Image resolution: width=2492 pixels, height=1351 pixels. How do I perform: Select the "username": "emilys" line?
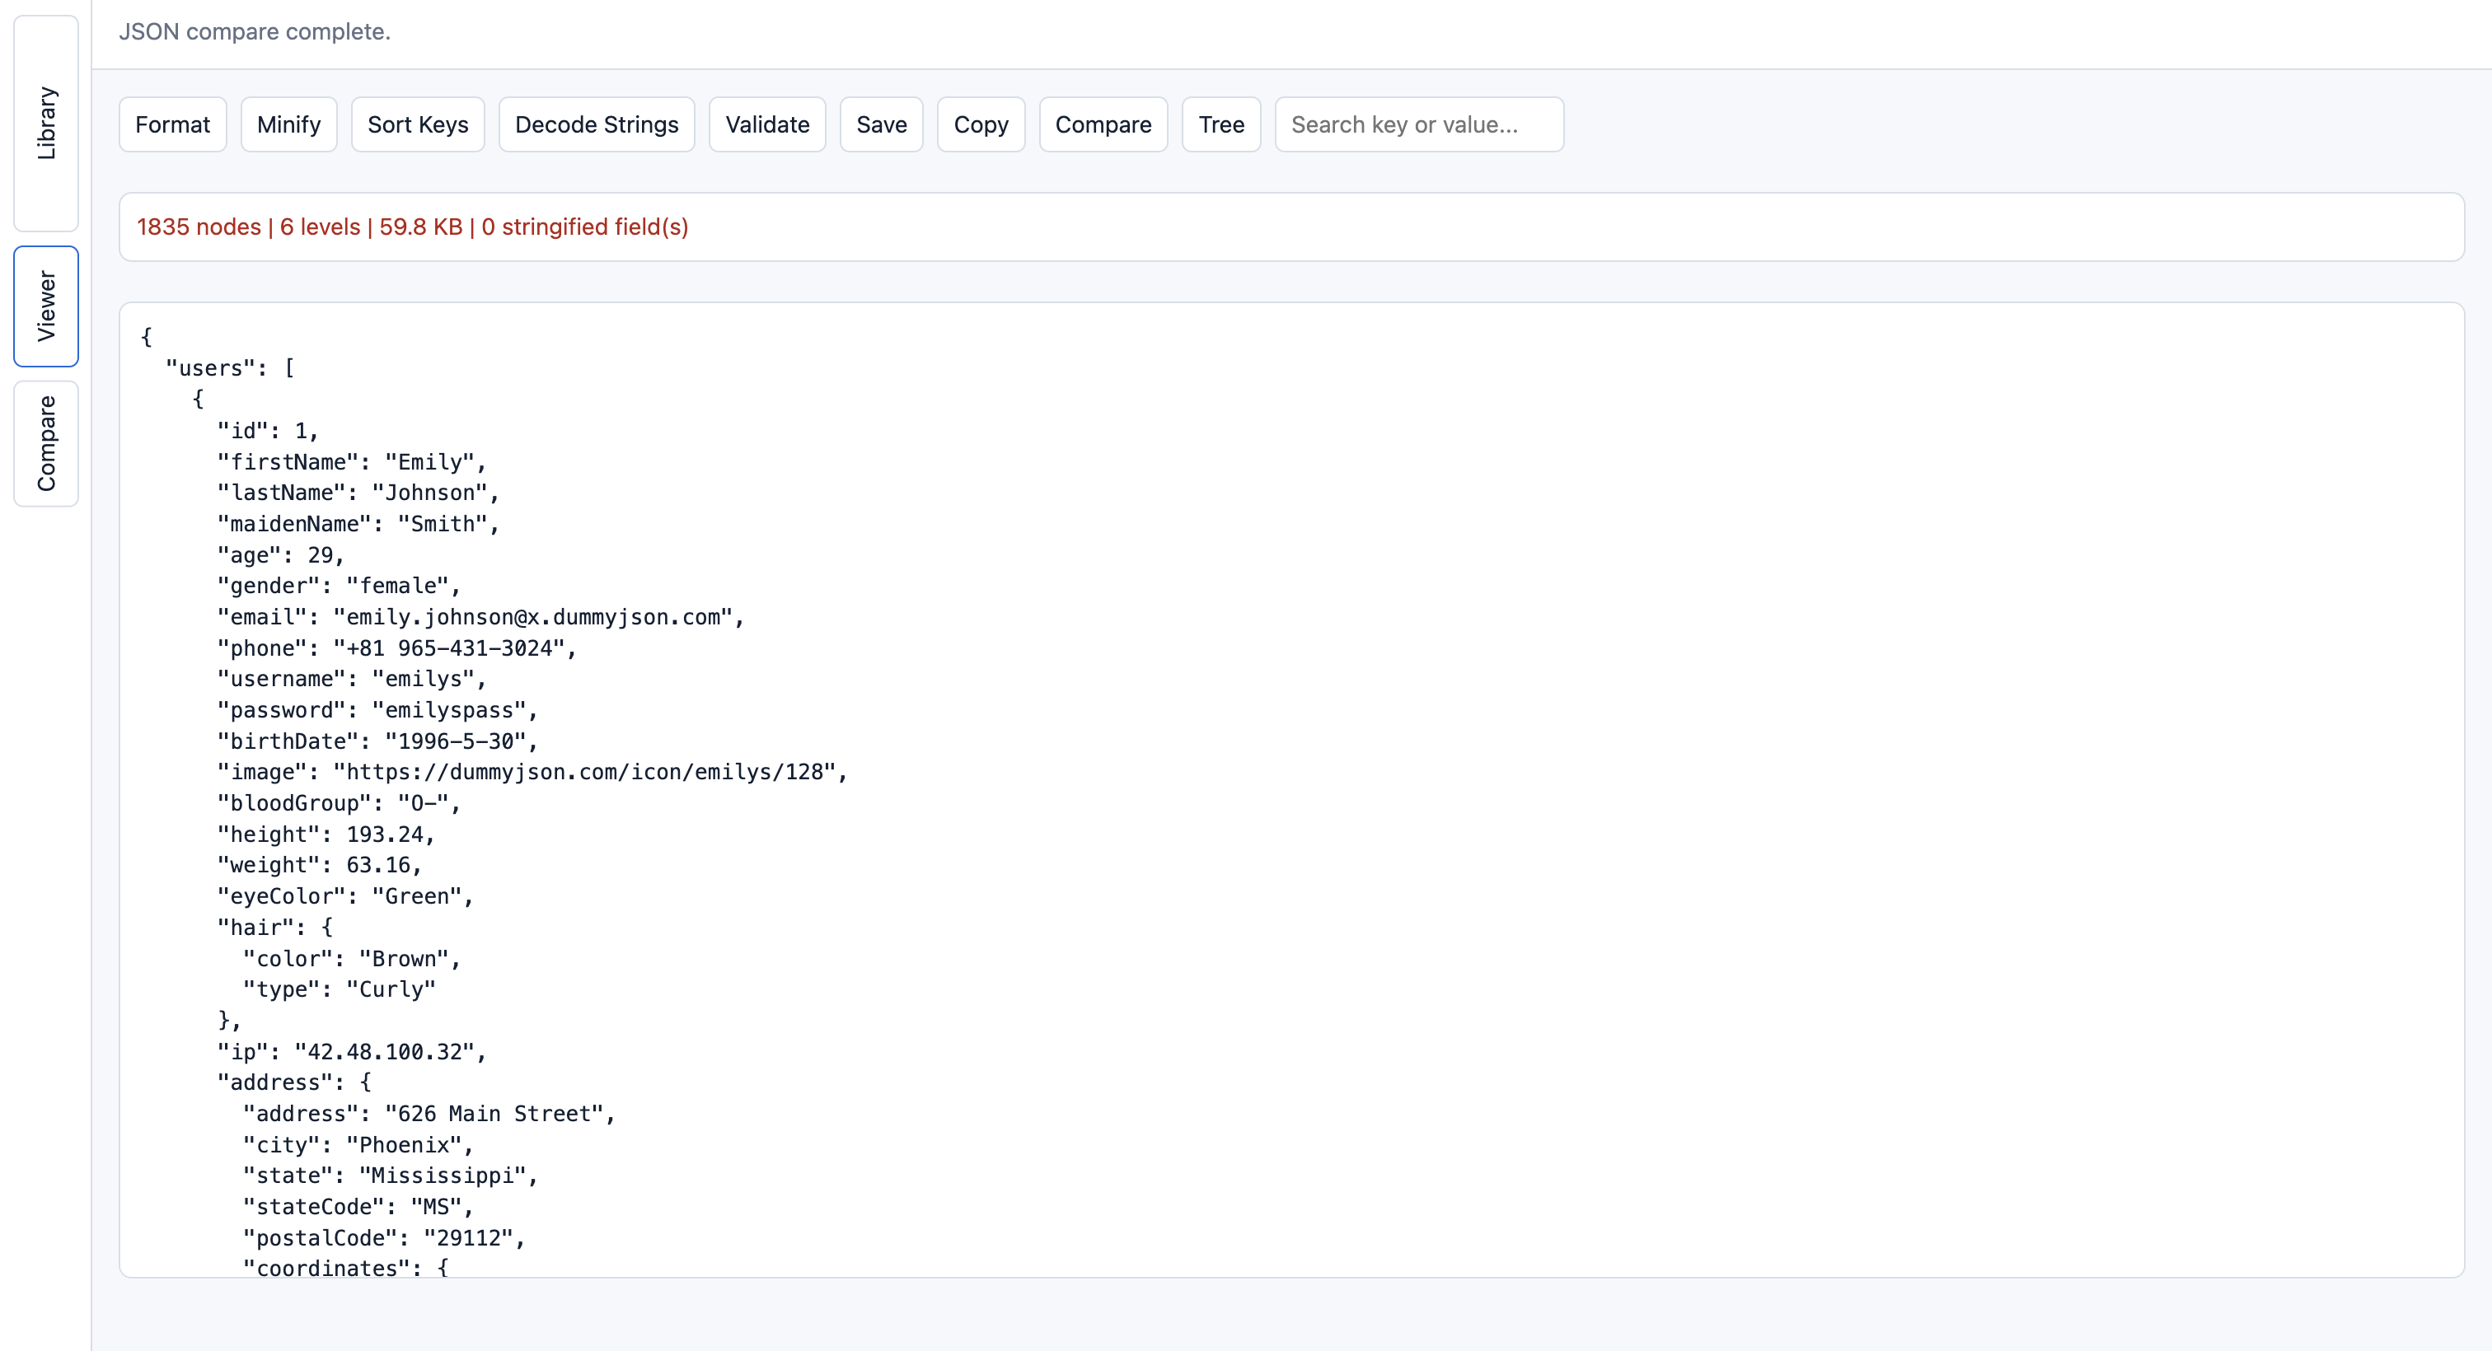click(352, 679)
